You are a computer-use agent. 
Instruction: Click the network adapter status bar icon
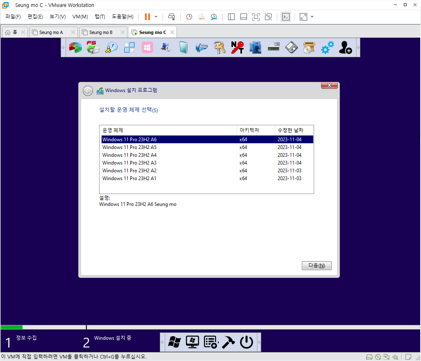tap(387, 357)
